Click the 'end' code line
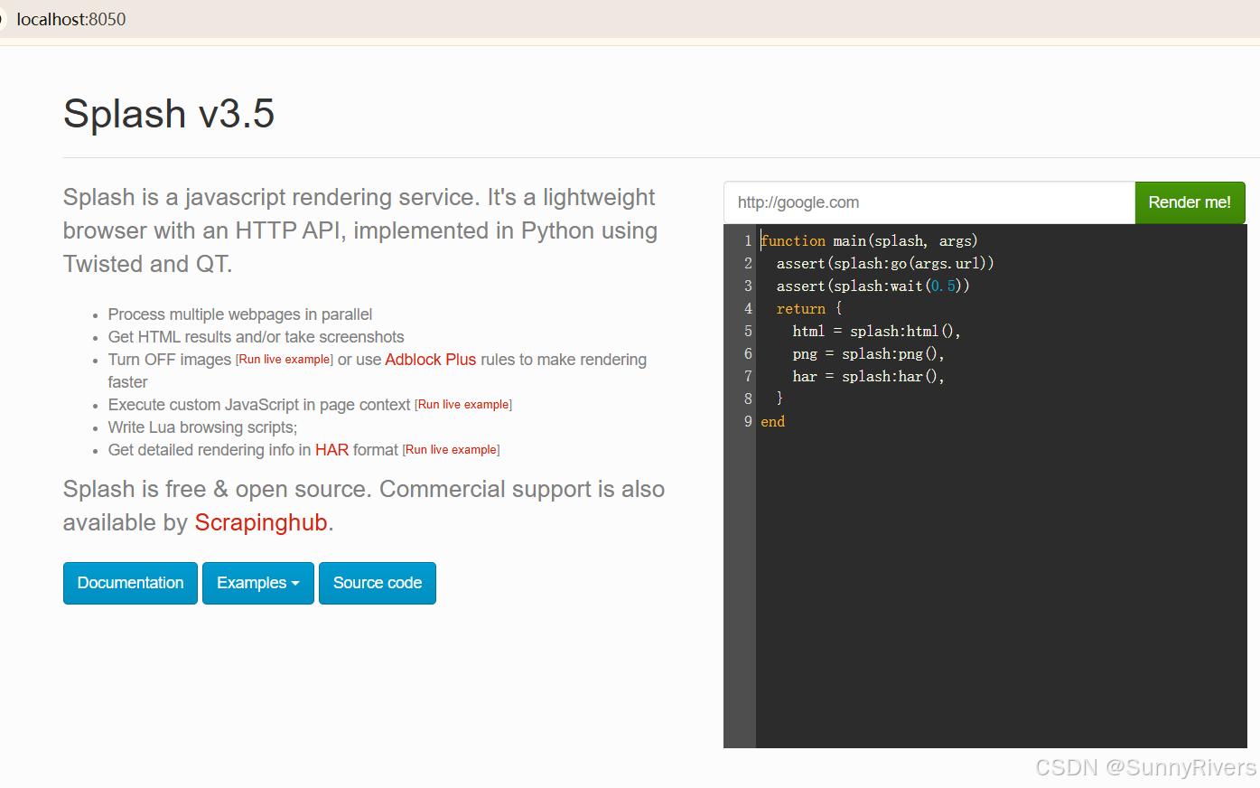1260x788 pixels. pyautogui.click(x=772, y=421)
